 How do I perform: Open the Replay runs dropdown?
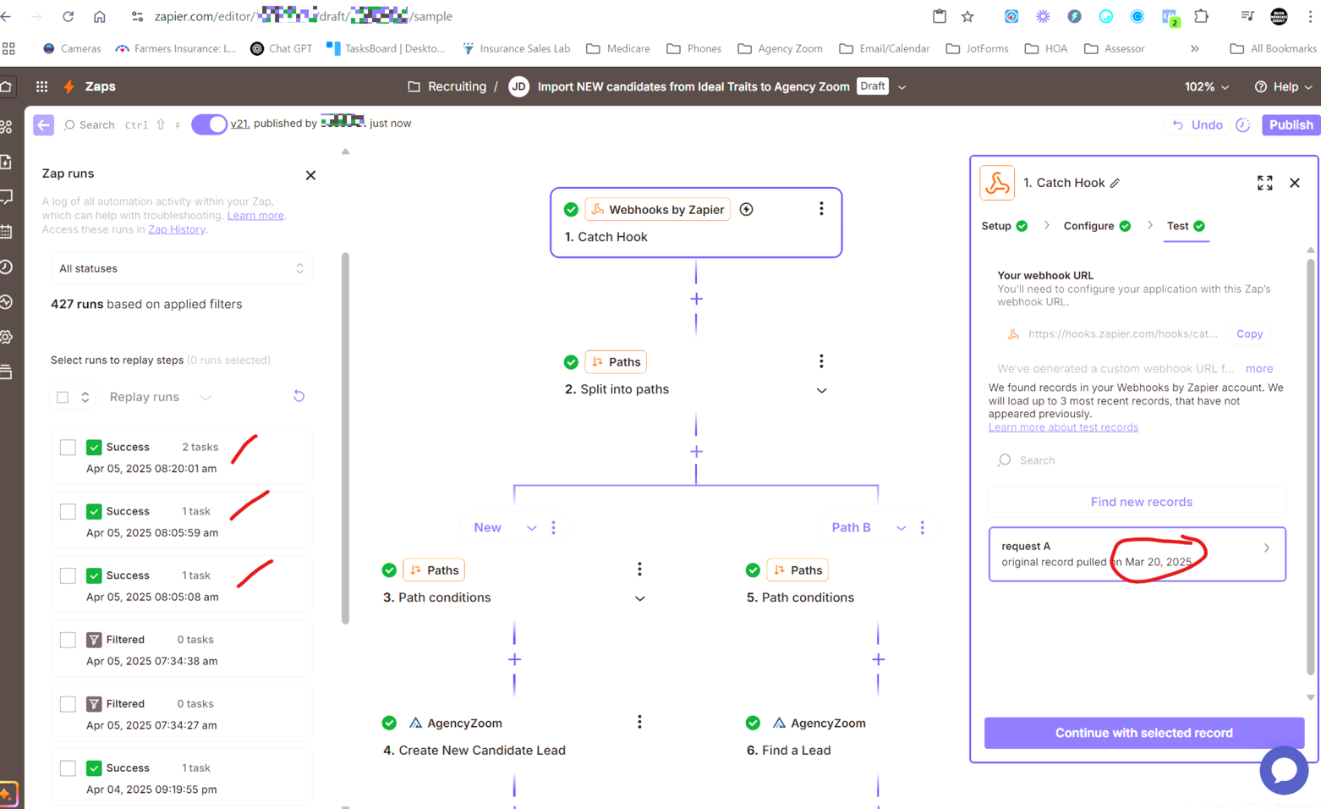point(160,397)
